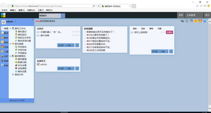Switch to the 已发 tab
Viewport: 211px width, 113px height.
160,29
